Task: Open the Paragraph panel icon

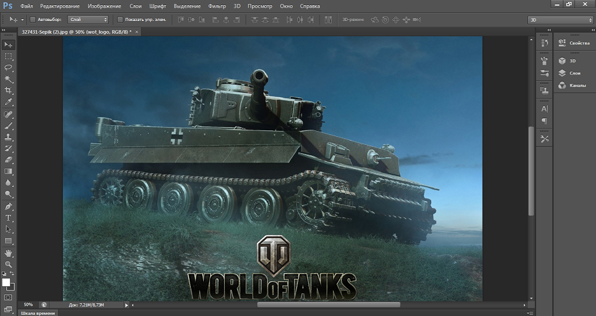Action: tap(544, 121)
